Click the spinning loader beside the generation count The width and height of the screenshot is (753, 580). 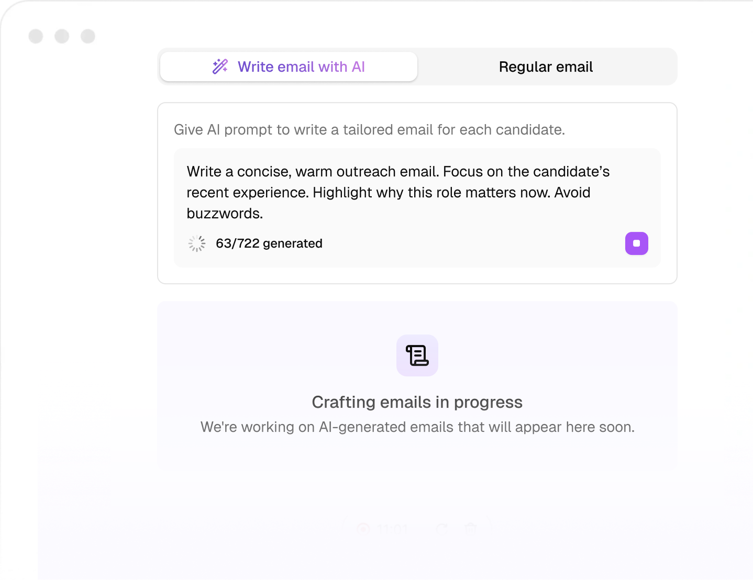(196, 243)
